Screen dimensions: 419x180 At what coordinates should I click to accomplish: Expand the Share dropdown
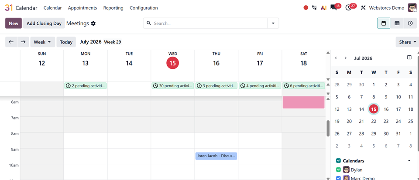point(408,42)
